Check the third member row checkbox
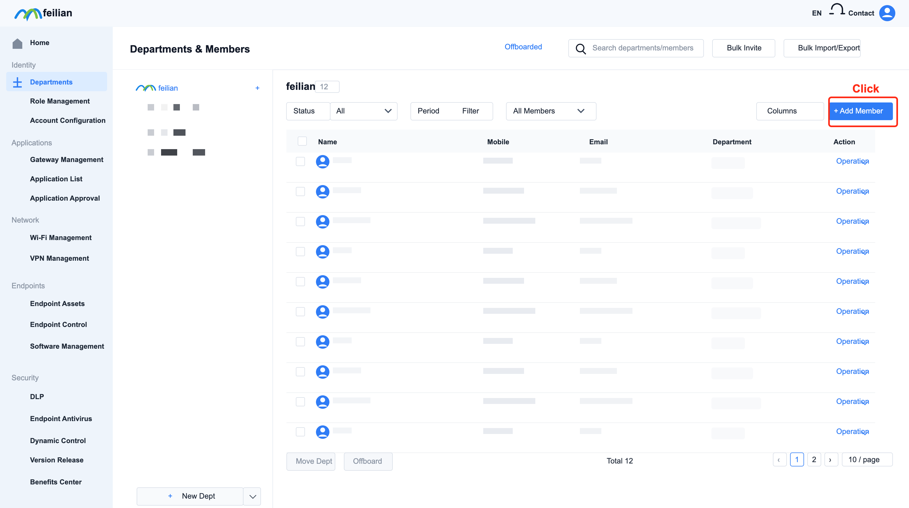The image size is (909, 508). pyautogui.click(x=300, y=221)
